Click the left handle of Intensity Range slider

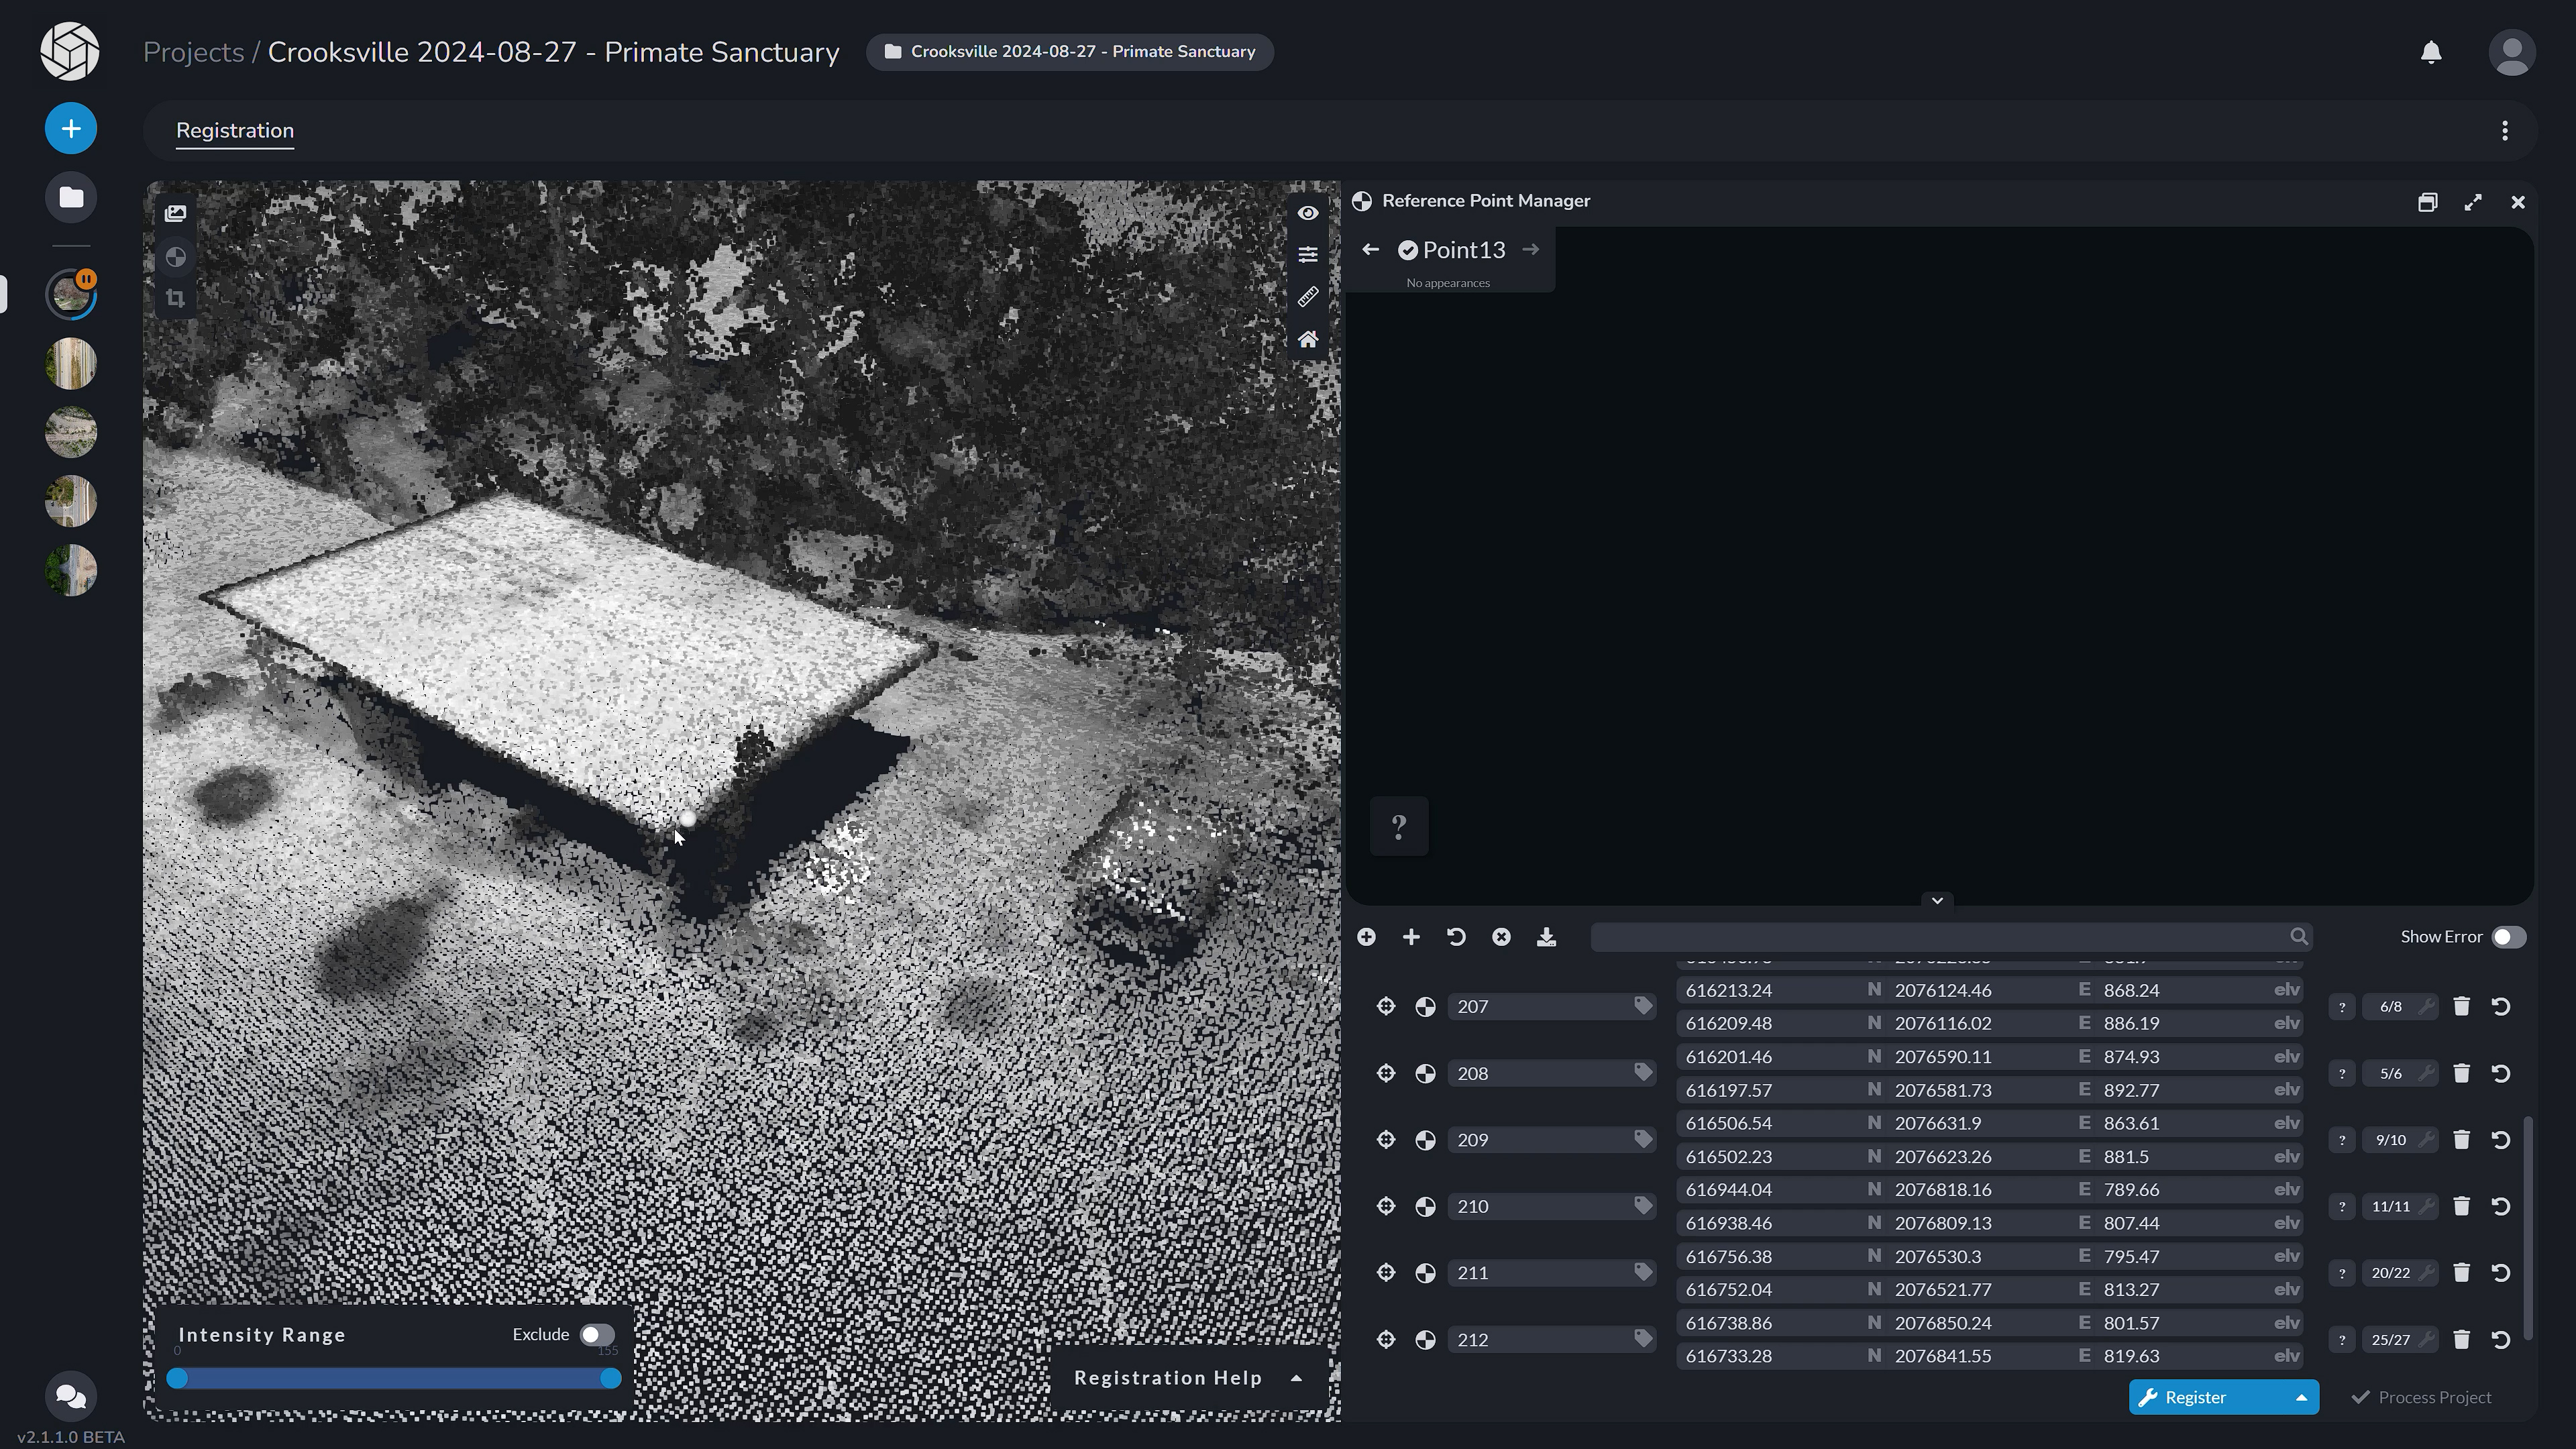coord(178,1379)
